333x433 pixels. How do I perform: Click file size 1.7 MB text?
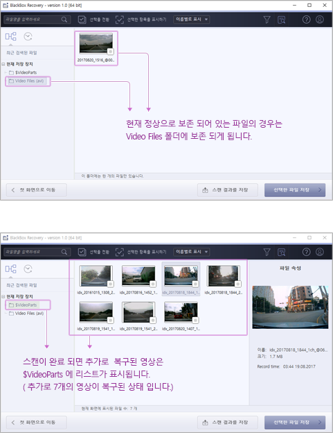pyautogui.click(x=276, y=357)
